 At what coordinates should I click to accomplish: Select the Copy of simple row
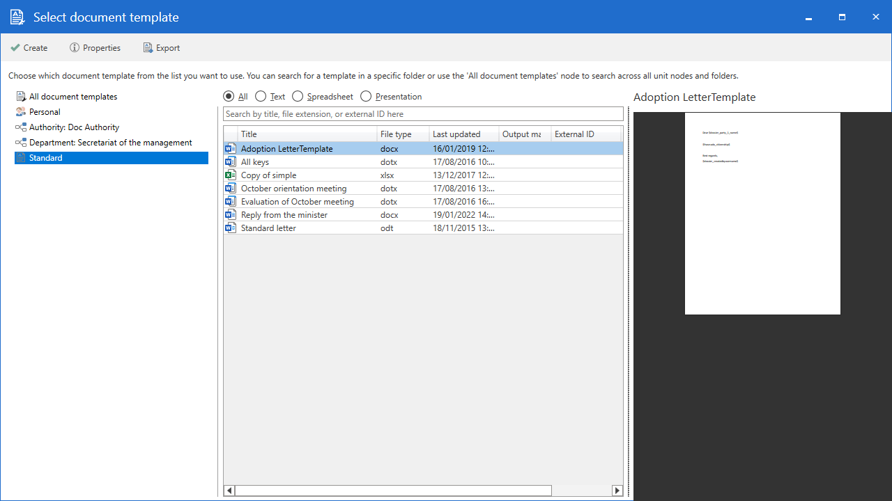click(423, 175)
